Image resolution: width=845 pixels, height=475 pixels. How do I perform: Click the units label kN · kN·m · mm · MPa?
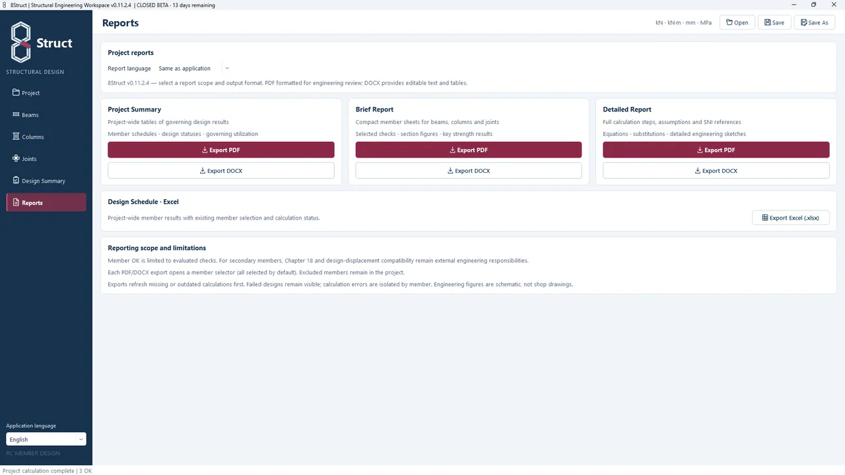tap(683, 22)
